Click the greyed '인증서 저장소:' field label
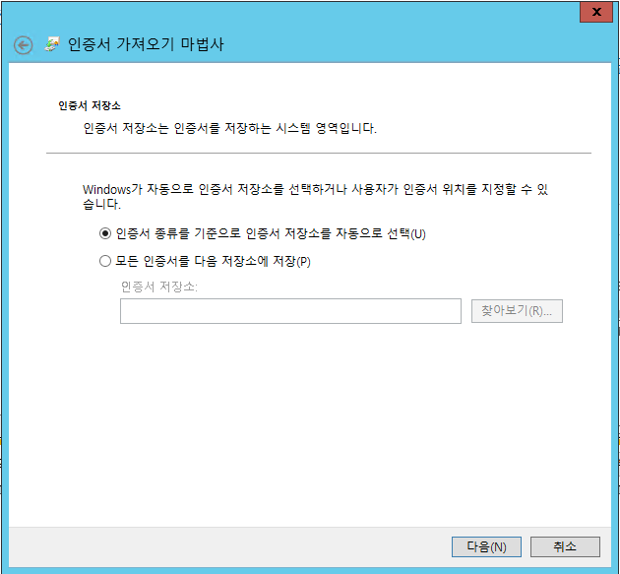620x574 pixels. tap(159, 287)
